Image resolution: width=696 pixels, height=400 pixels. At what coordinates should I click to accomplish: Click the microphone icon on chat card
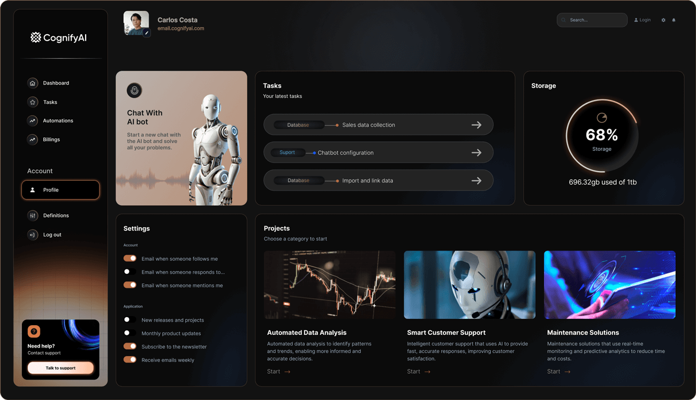(134, 90)
